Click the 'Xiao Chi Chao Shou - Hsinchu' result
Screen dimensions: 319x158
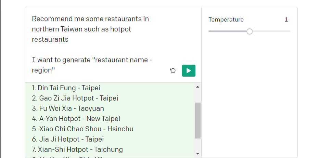82,129
